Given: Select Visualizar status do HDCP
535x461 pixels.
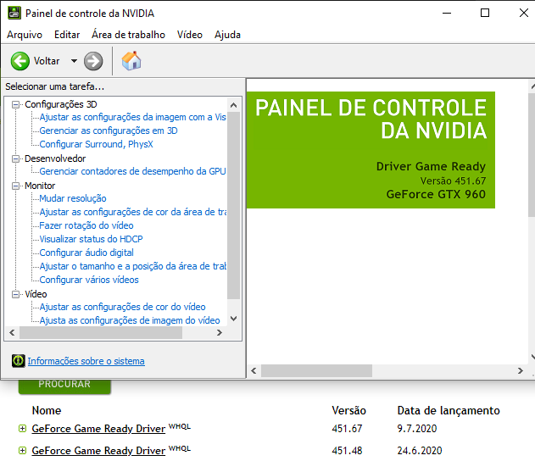Looking at the screenshot, I should coord(91,239).
